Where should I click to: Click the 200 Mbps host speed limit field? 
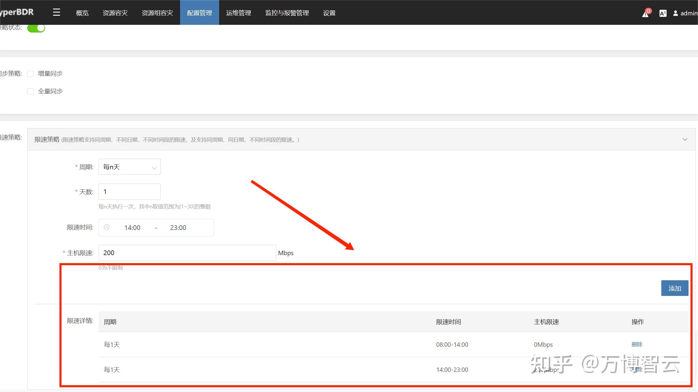pyautogui.click(x=187, y=252)
